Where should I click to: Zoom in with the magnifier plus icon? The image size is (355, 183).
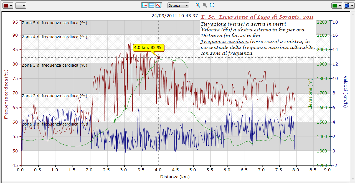click(198, 5)
